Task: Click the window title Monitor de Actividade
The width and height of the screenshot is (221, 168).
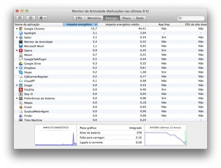Action: tap(110, 11)
